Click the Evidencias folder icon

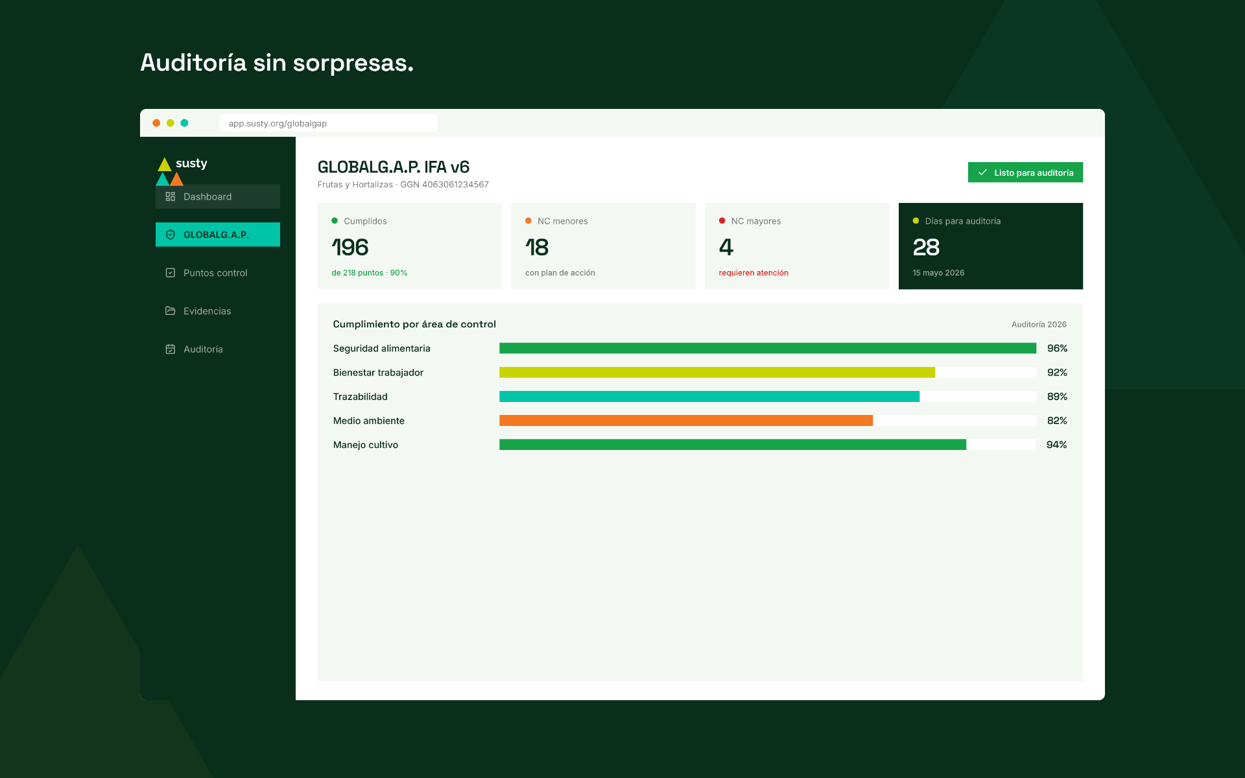tap(171, 311)
